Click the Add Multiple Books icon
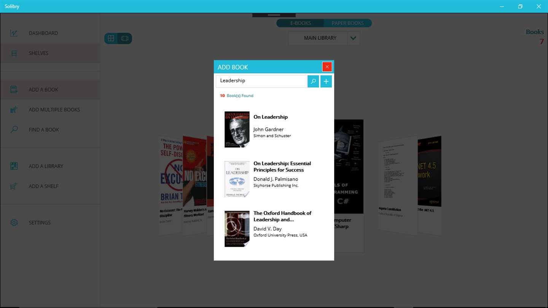Image resolution: width=548 pixels, height=308 pixels. coord(14,110)
